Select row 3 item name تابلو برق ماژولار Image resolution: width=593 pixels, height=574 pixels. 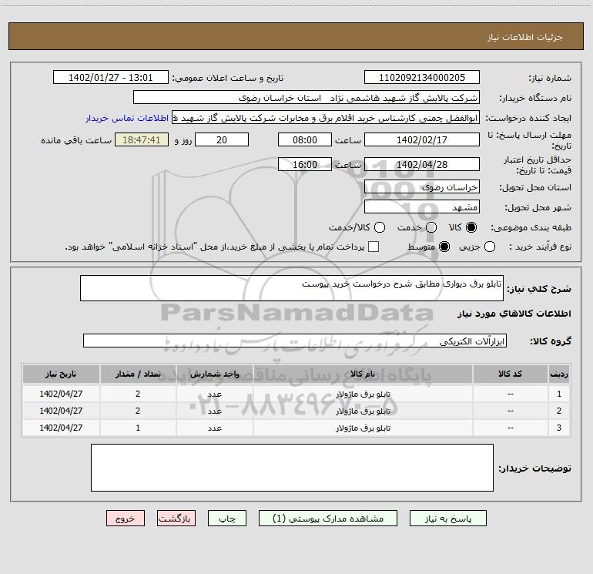[363, 428]
